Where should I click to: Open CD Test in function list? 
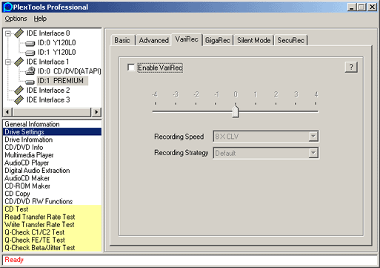coord(52,209)
